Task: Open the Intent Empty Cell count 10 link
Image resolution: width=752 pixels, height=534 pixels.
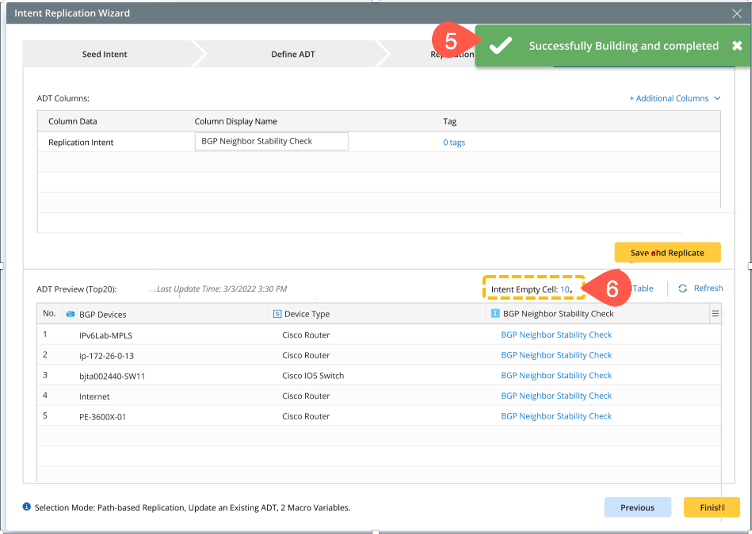Action: click(564, 289)
